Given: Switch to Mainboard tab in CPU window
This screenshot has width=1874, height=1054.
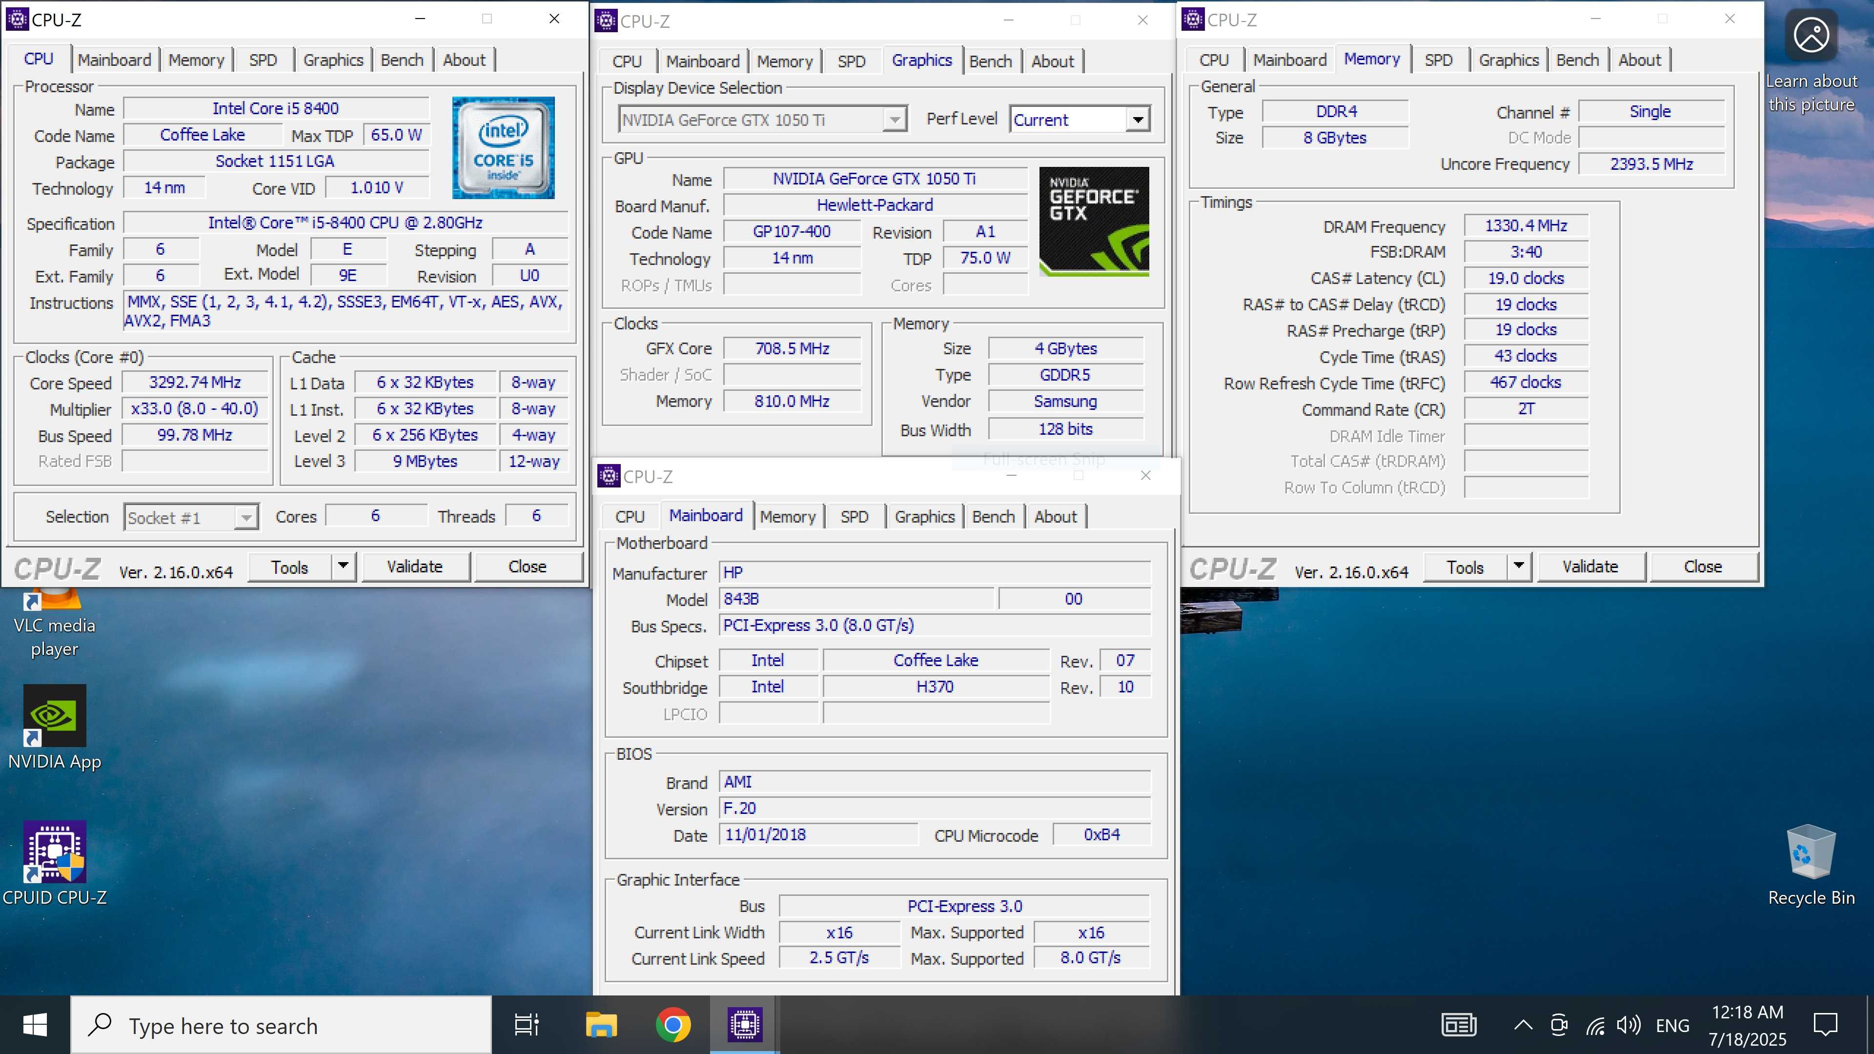Looking at the screenshot, I should click(x=114, y=60).
